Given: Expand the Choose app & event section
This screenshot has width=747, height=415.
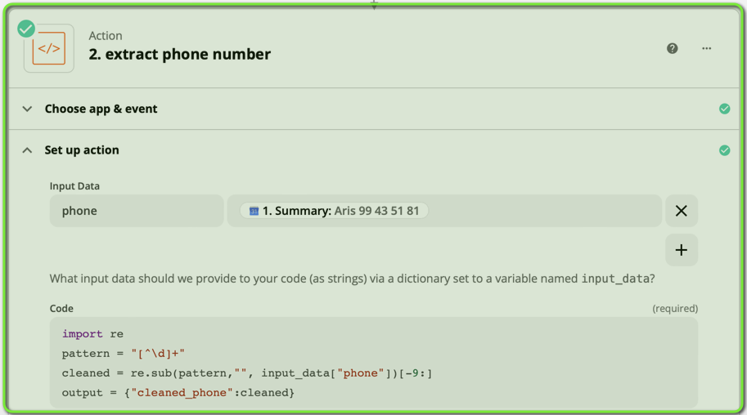Looking at the screenshot, I should (x=28, y=109).
